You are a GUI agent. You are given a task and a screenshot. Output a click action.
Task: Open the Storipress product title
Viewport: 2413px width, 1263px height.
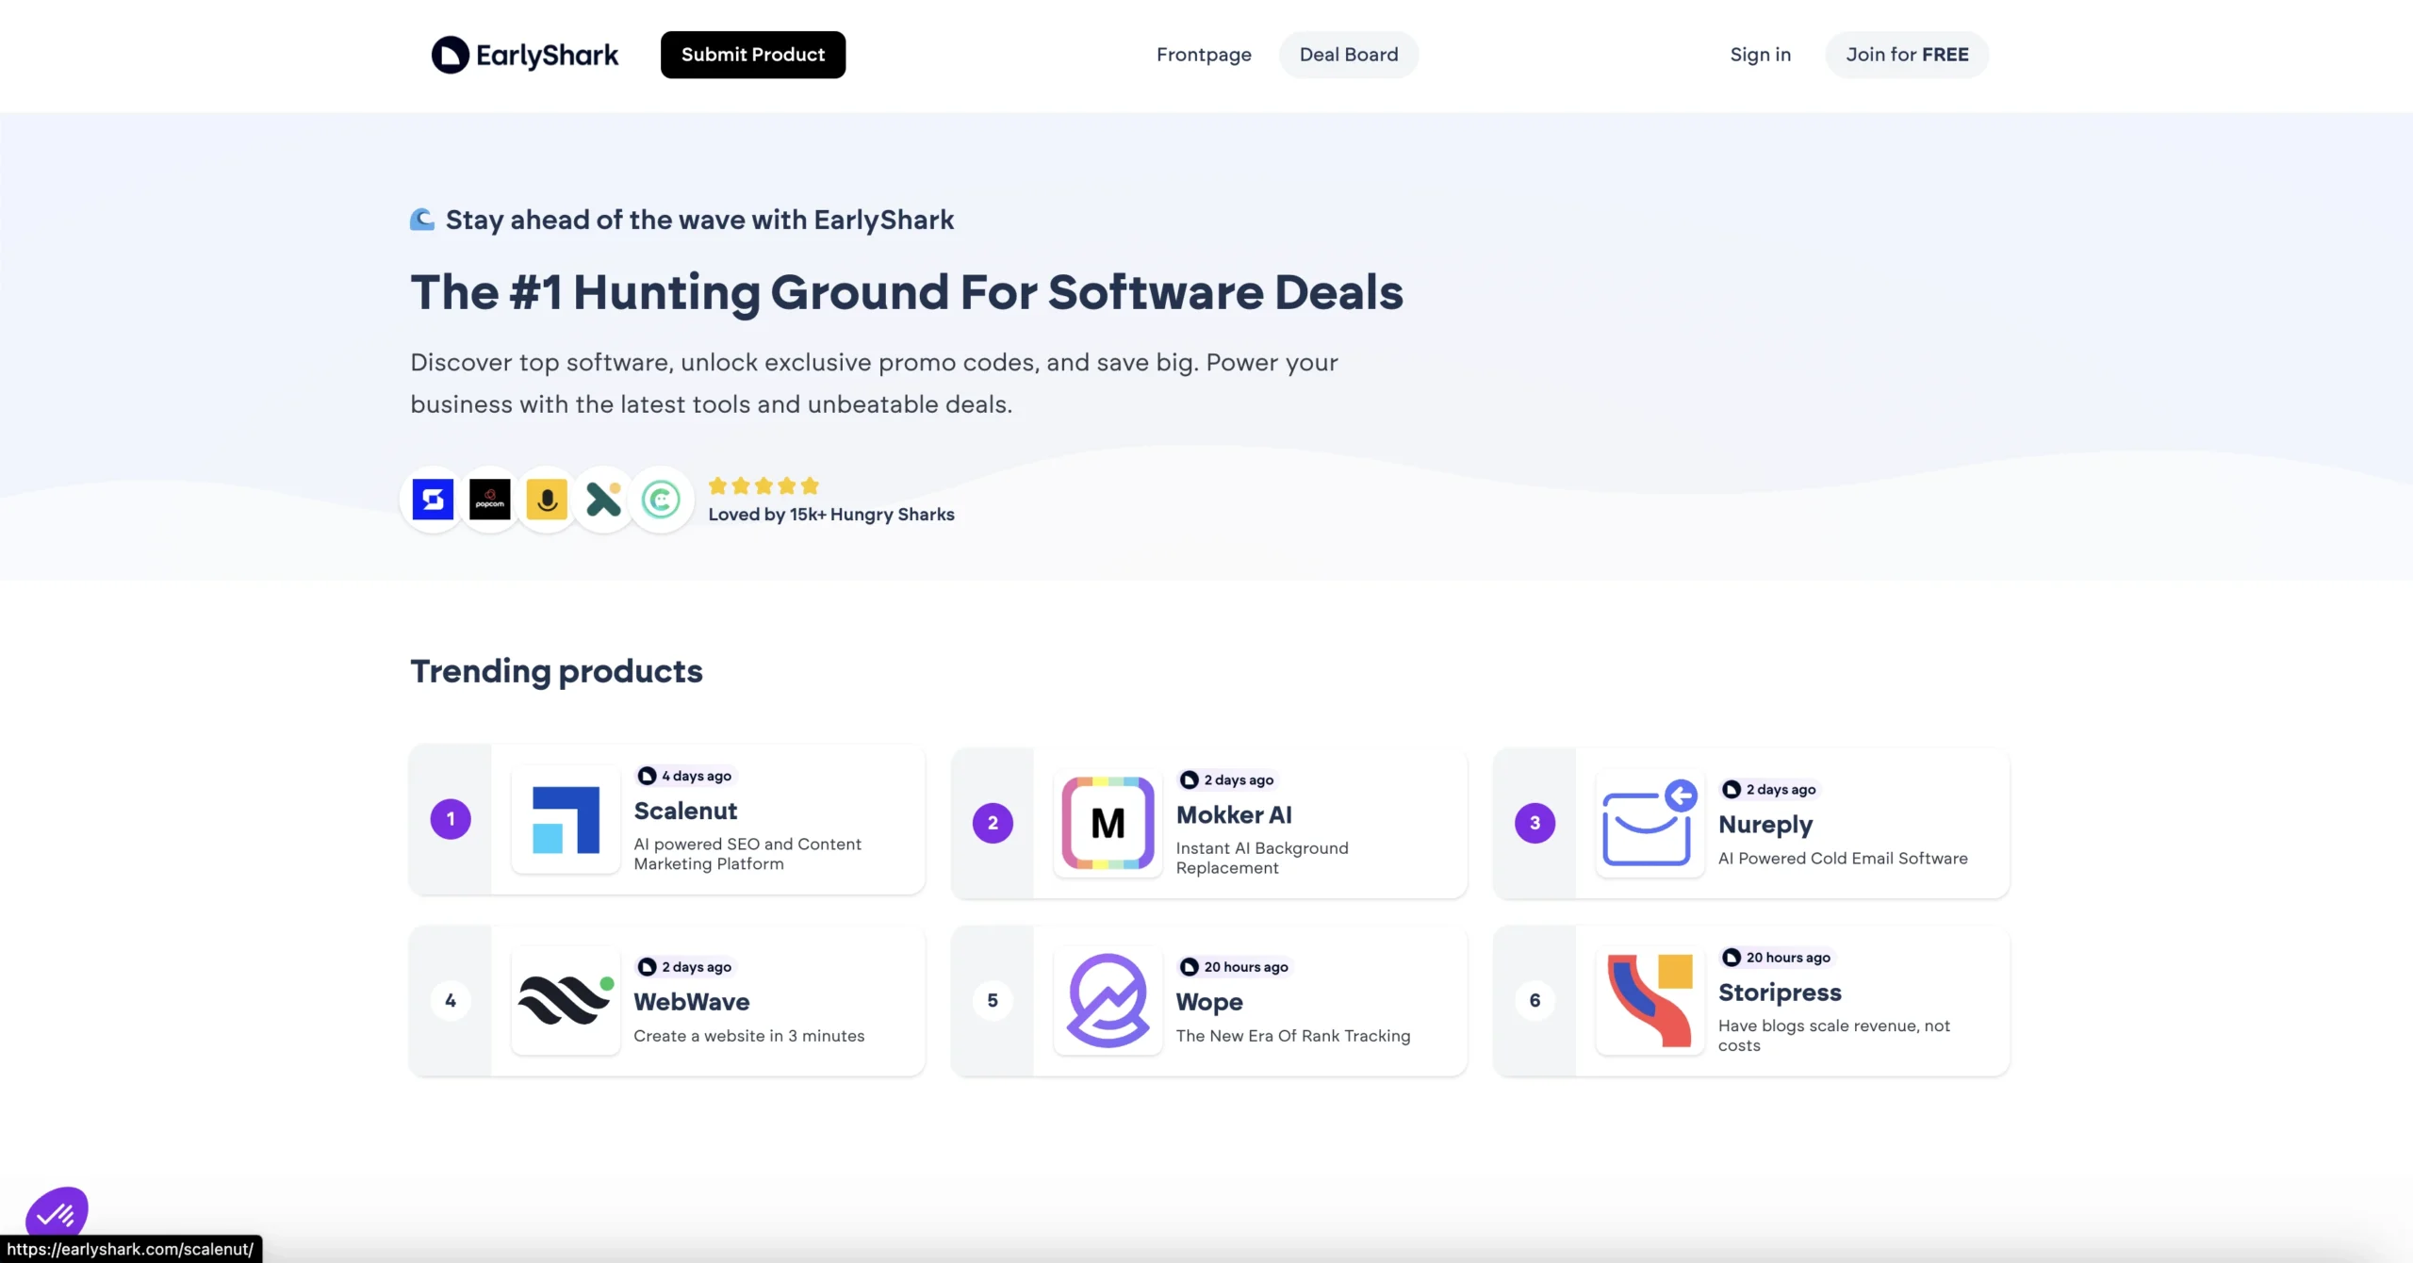[1780, 992]
